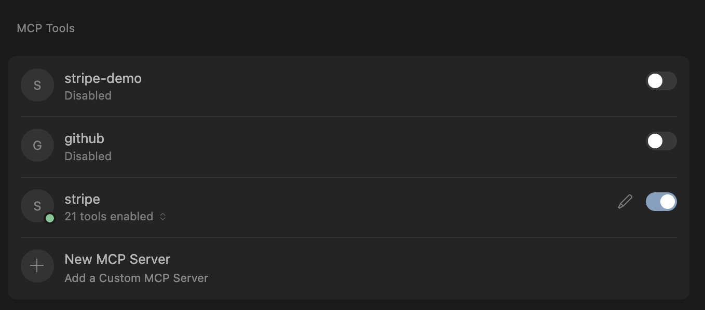Image resolution: width=705 pixels, height=310 pixels.
Task: Disable the stripe server toggle
Action: [x=661, y=202]
